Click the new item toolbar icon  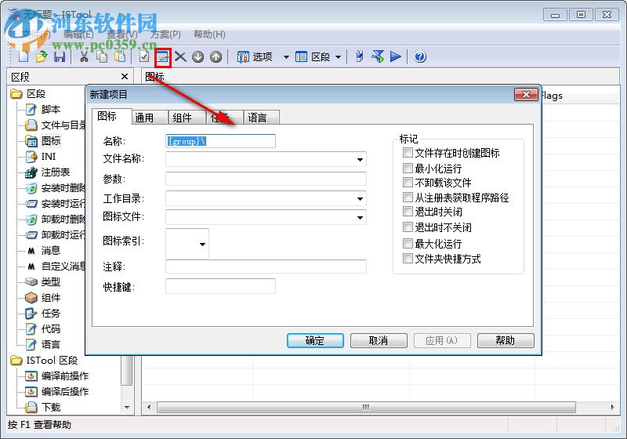tap(163, 57)
